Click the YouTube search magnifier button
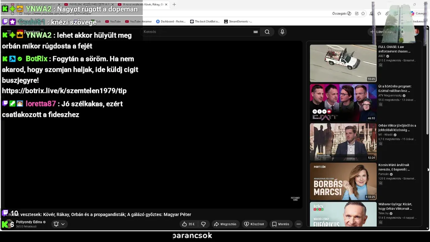 pyautogui.click(x=267, y=32)
